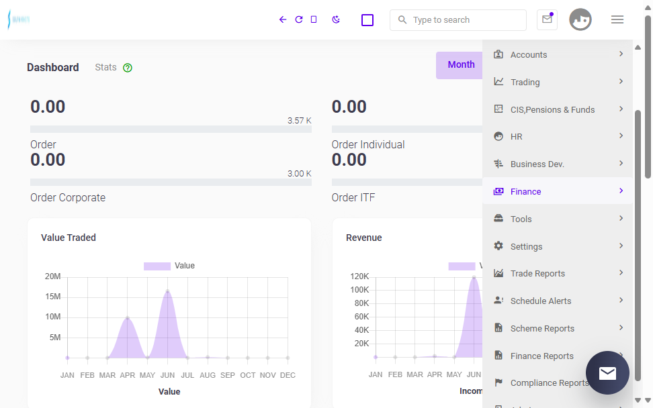
Task: Click the green Stats help icon
Action: (x=128, y=68)
